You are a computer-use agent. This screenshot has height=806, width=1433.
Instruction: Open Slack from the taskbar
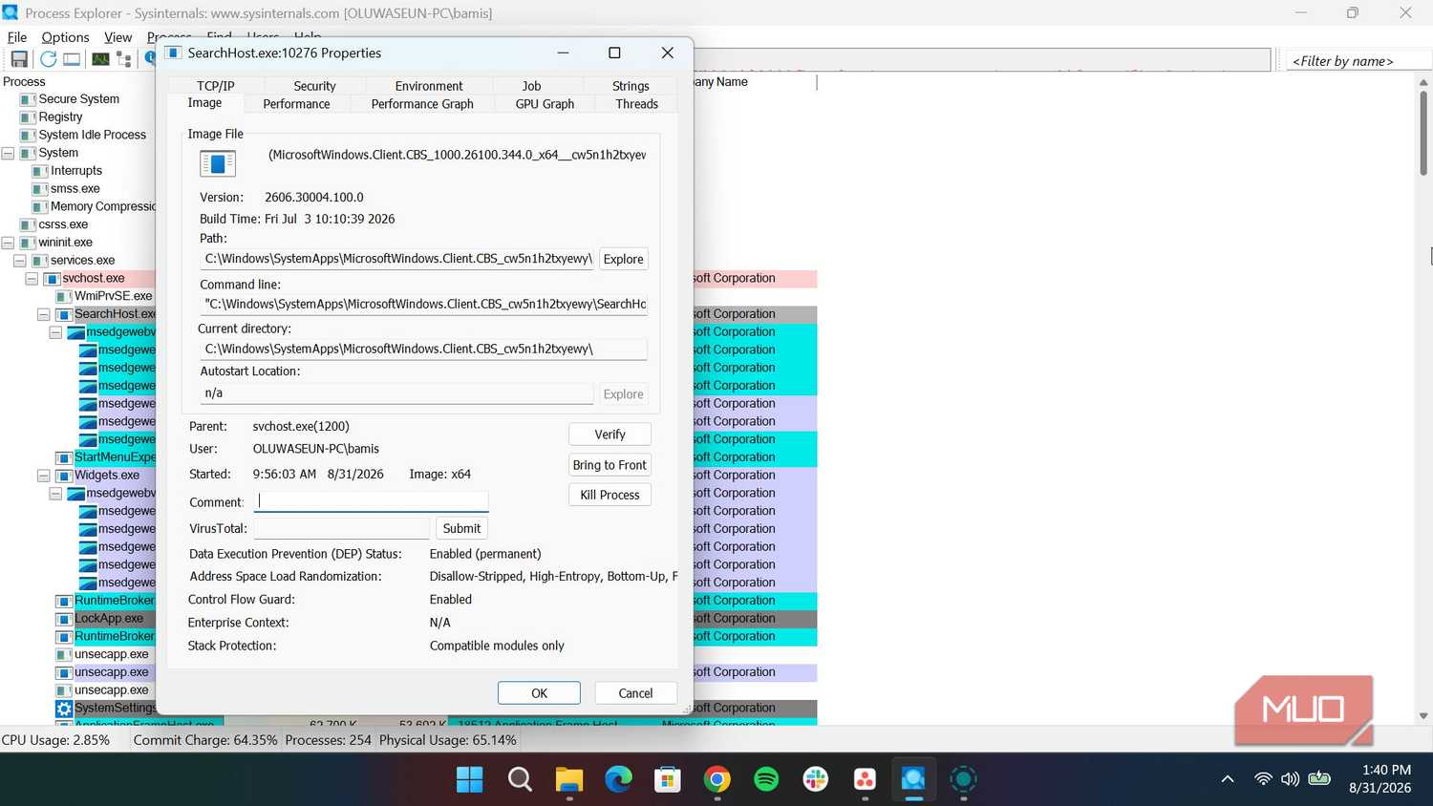tap(816, 779)
